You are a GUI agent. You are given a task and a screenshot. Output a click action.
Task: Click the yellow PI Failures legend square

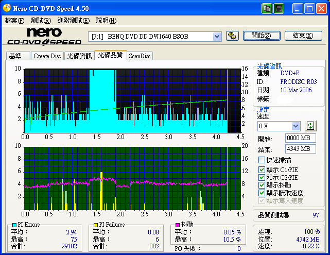96,225
